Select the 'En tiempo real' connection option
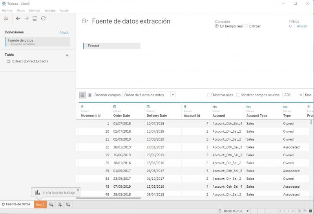Viewport: 314px width, 214px height. 217,26
